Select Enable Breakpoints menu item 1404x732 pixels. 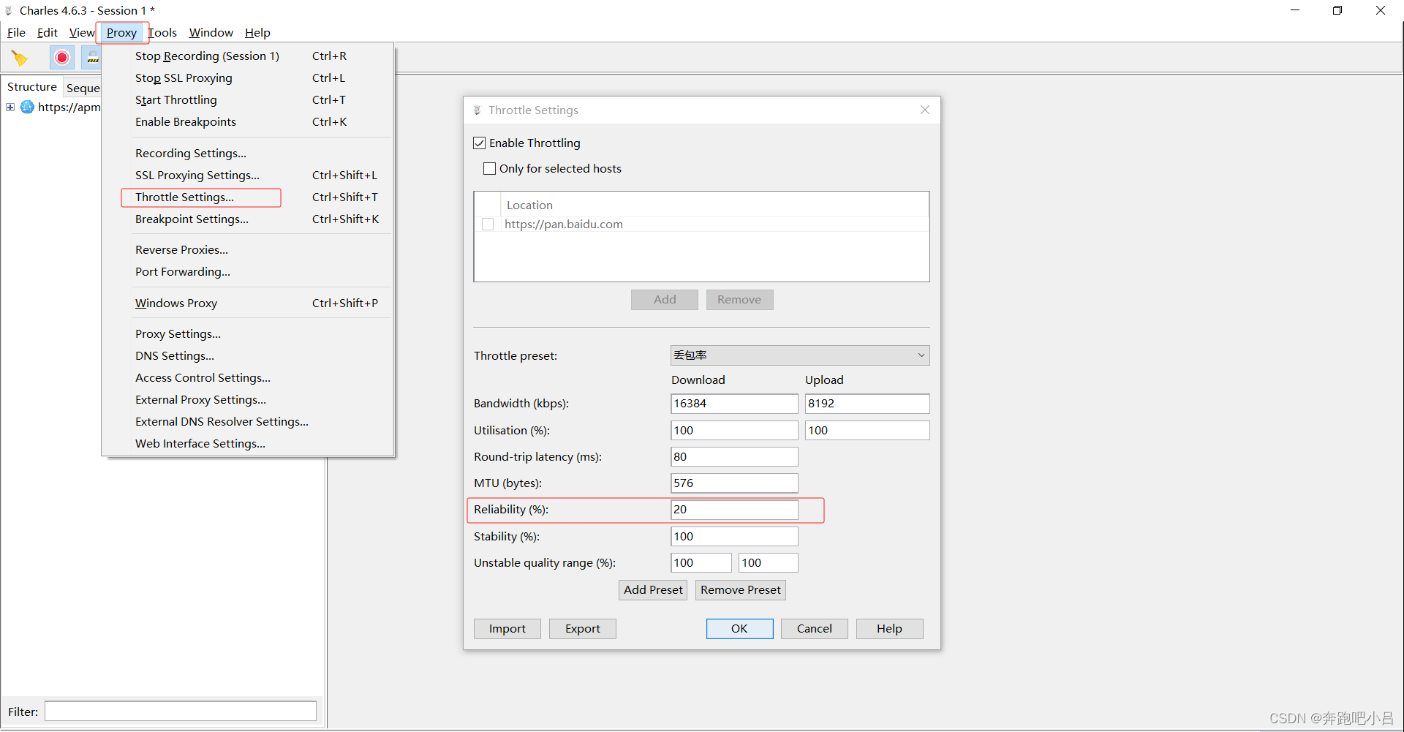[x=248, y=122]
